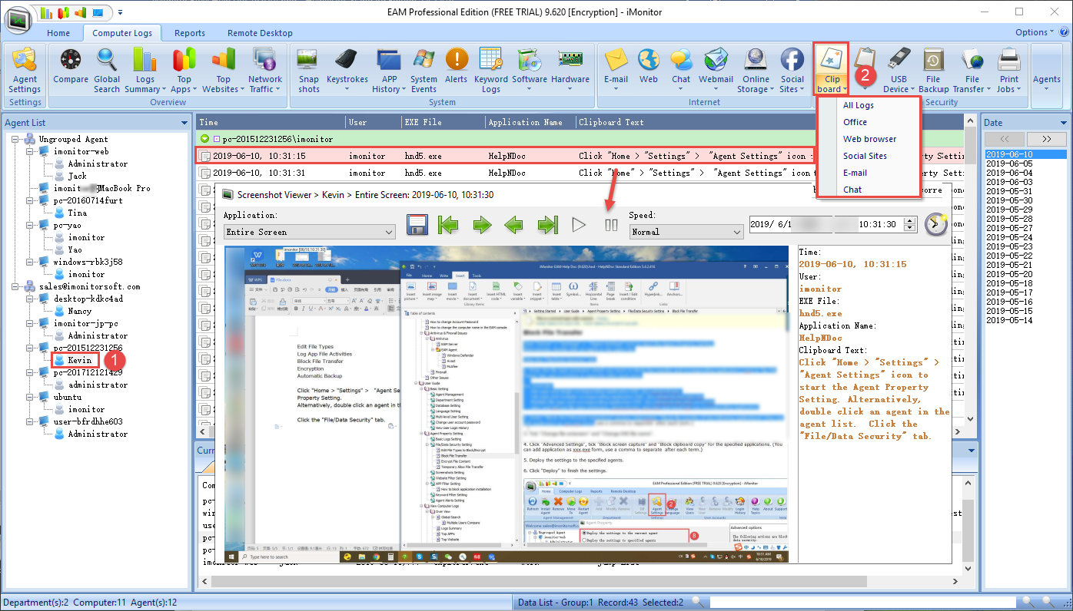Jump to the last screenshot
The width and height of the screenshot is (1073, 611).
click(x=547, y=225)
